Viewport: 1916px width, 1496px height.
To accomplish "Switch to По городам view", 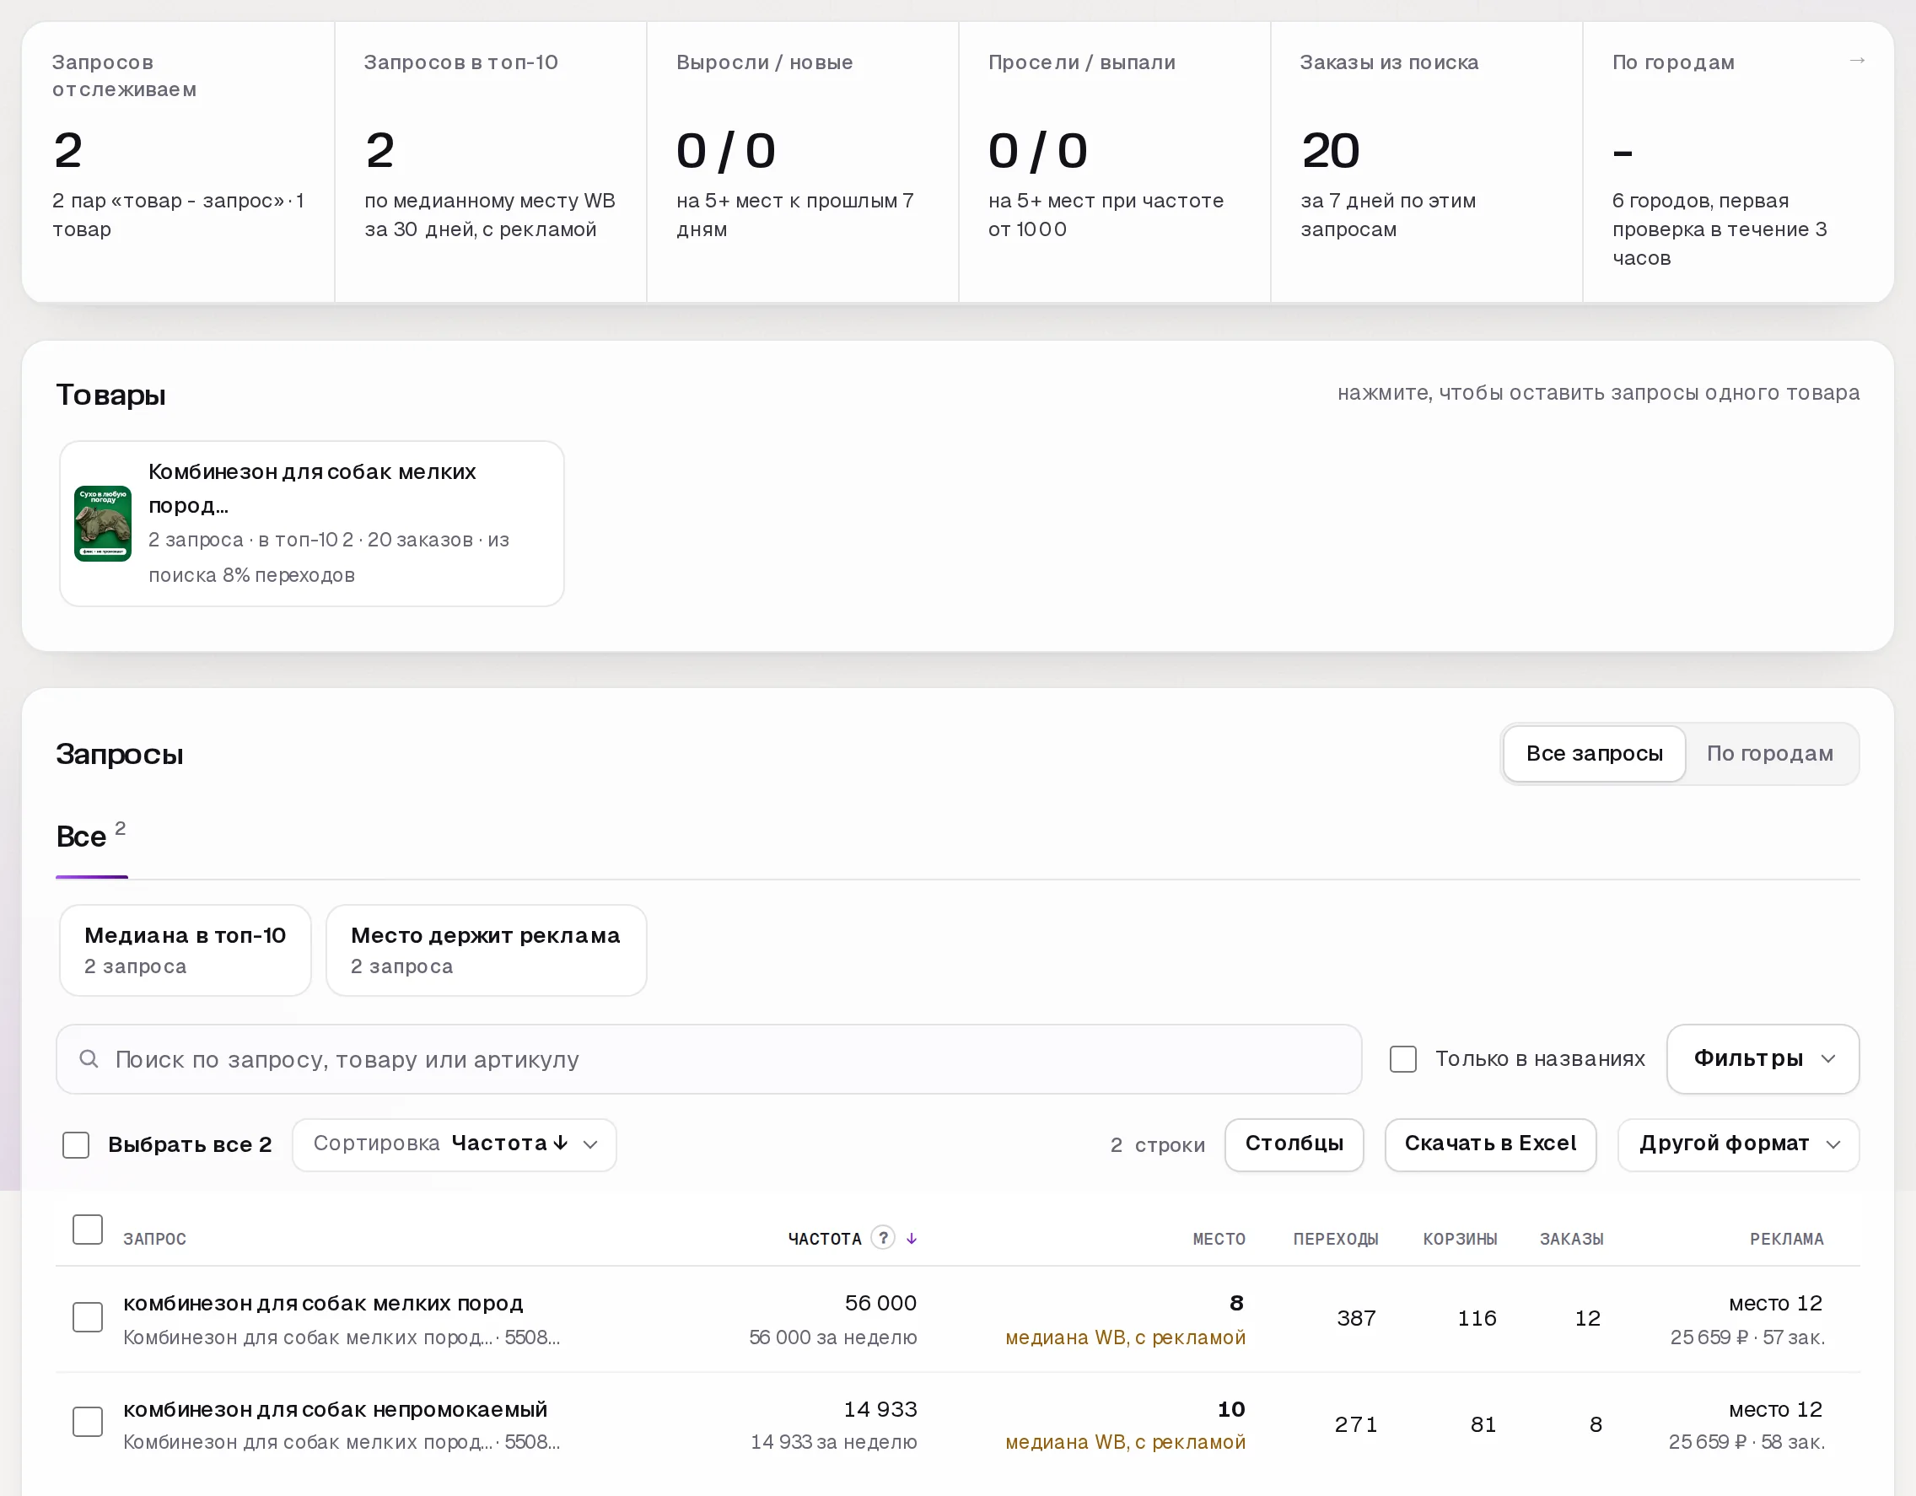I will coord(1769,753).
